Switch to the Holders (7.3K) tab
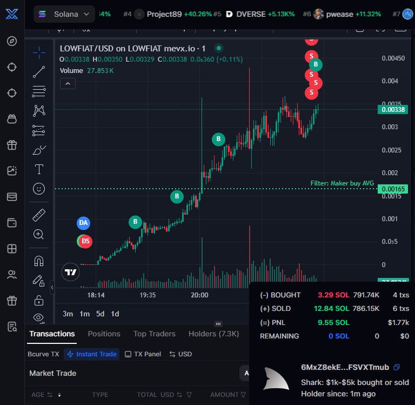Image resolution: width=415 pixels, height=405 pixels. tap(213, 334)
